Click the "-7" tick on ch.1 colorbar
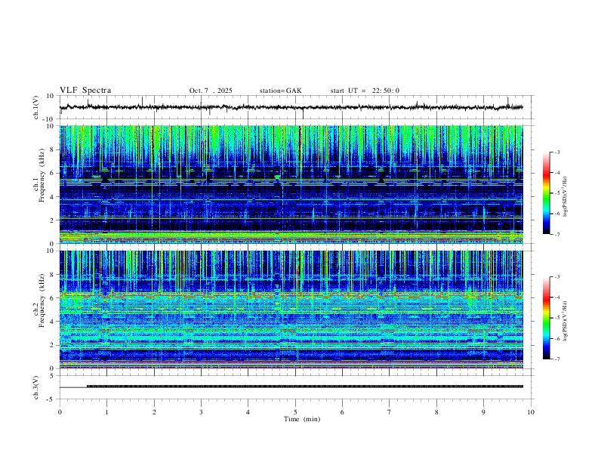Image resolution: width=598 pixels, height=462 pixels. pyautogui.click(x=556, y=234)
